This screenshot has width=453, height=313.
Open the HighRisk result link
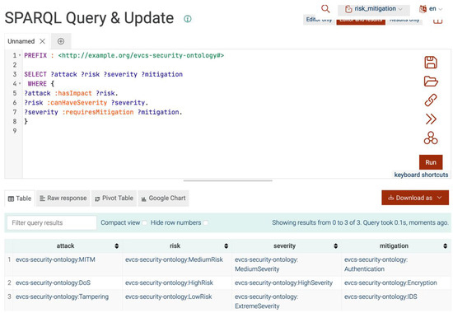(169, 283)
